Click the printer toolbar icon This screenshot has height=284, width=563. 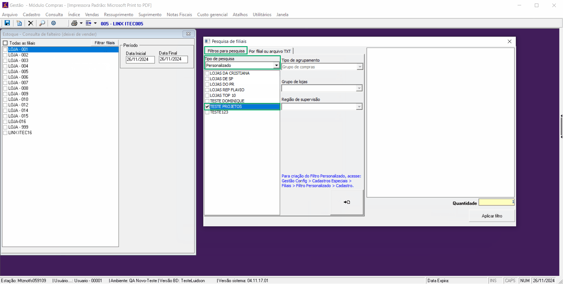pyautogui.click(x=74, y=23)
